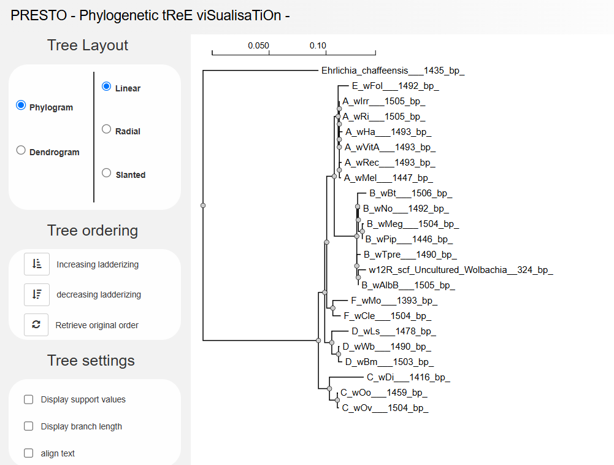Image resolution: width=614 pixels, height=465 pixels.
Task: Click the 0.10 scale bar label
Action: click(318, 46)
